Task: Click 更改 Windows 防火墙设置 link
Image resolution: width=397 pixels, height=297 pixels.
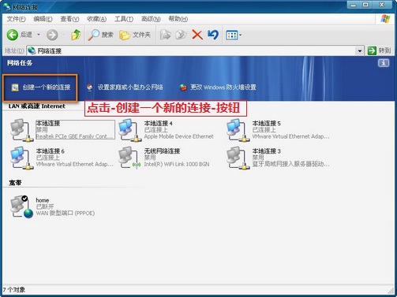Action: [x=223, y=87]
